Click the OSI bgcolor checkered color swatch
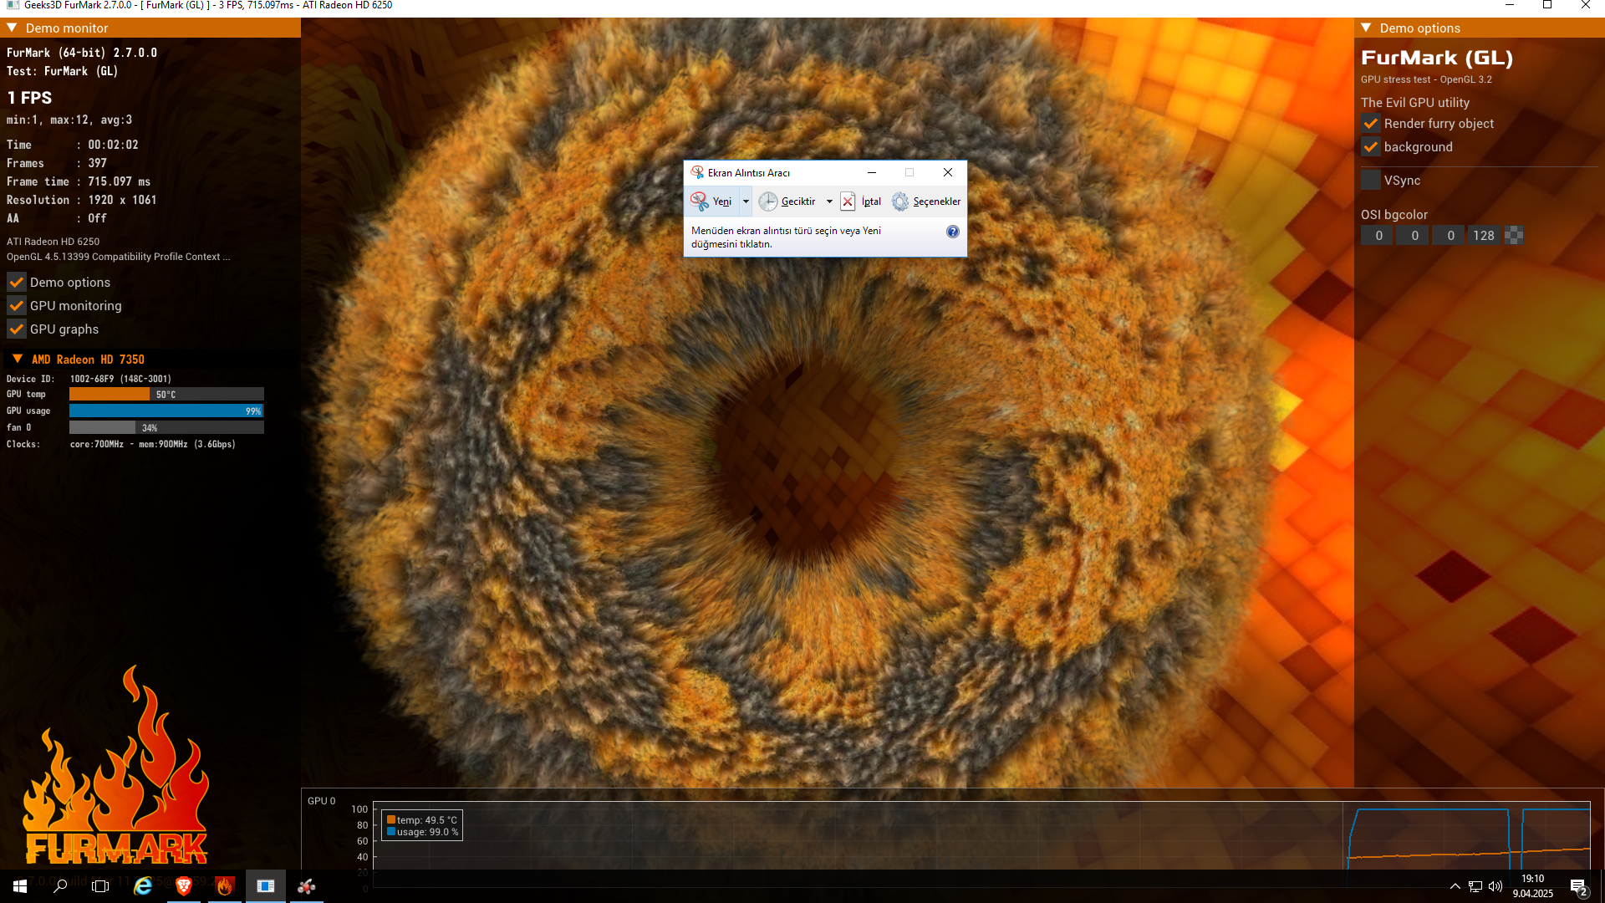 click(x=1514, y=236)
